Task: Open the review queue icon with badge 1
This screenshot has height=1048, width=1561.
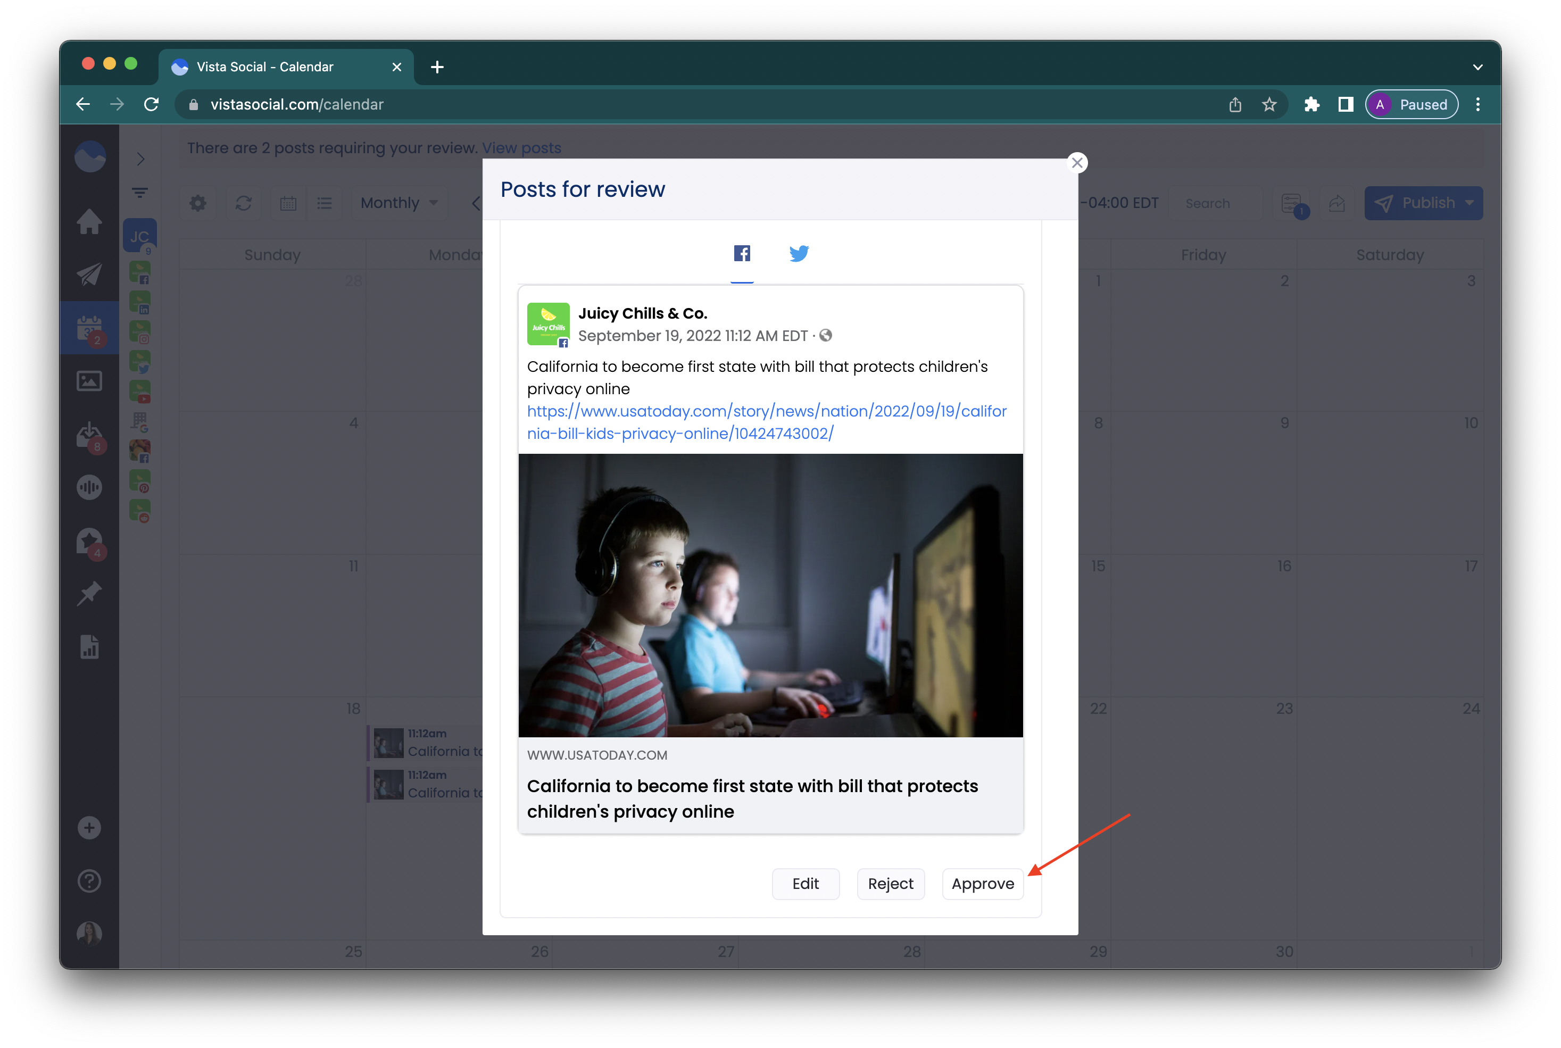Action: pos(1293,204)
